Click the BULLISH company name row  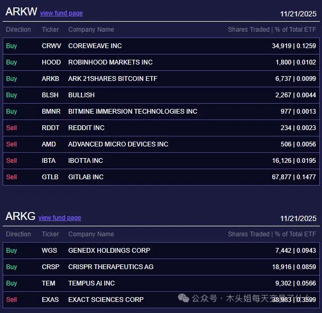(81, 95)
